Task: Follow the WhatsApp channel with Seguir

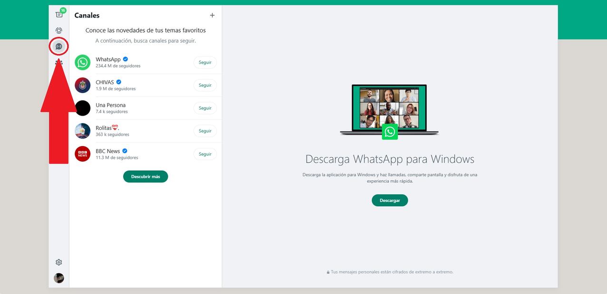Action: [205, 63]
